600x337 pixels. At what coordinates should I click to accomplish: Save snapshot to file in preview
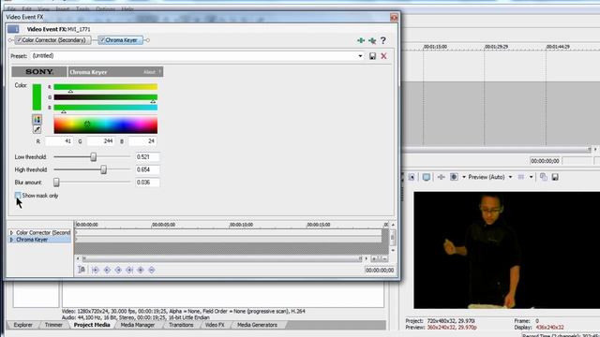click(555, 177)
